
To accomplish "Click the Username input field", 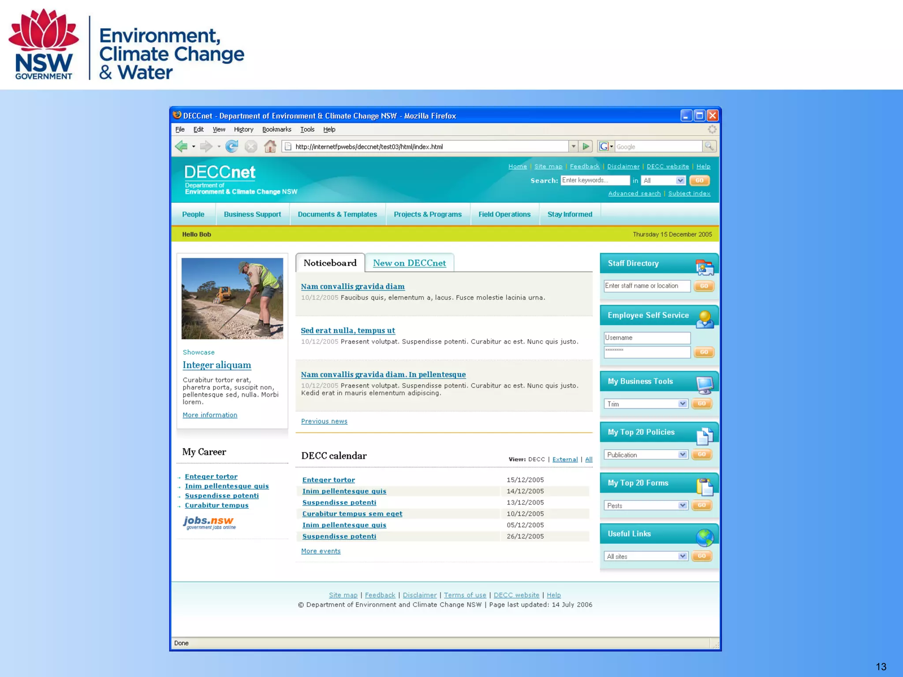I will pyautogui.click(x=646, y=338).
